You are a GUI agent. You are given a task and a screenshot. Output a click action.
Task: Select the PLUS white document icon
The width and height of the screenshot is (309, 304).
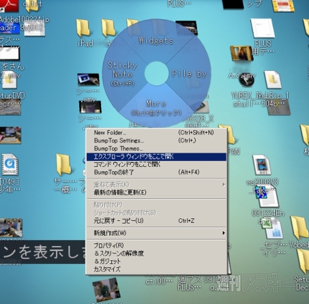pyautogui.click(x=263, y=28)
